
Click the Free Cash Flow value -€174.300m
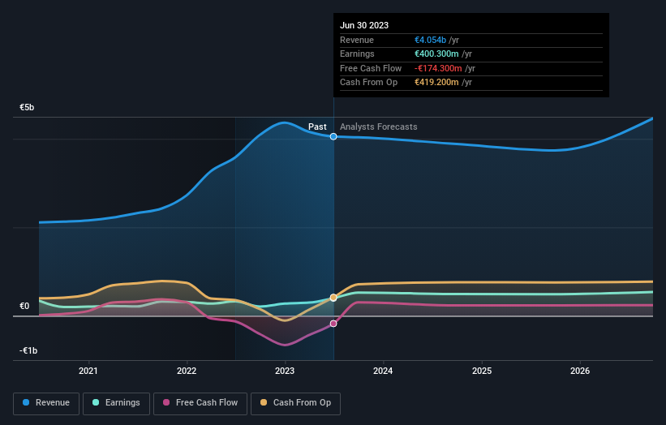click(438, 68)
